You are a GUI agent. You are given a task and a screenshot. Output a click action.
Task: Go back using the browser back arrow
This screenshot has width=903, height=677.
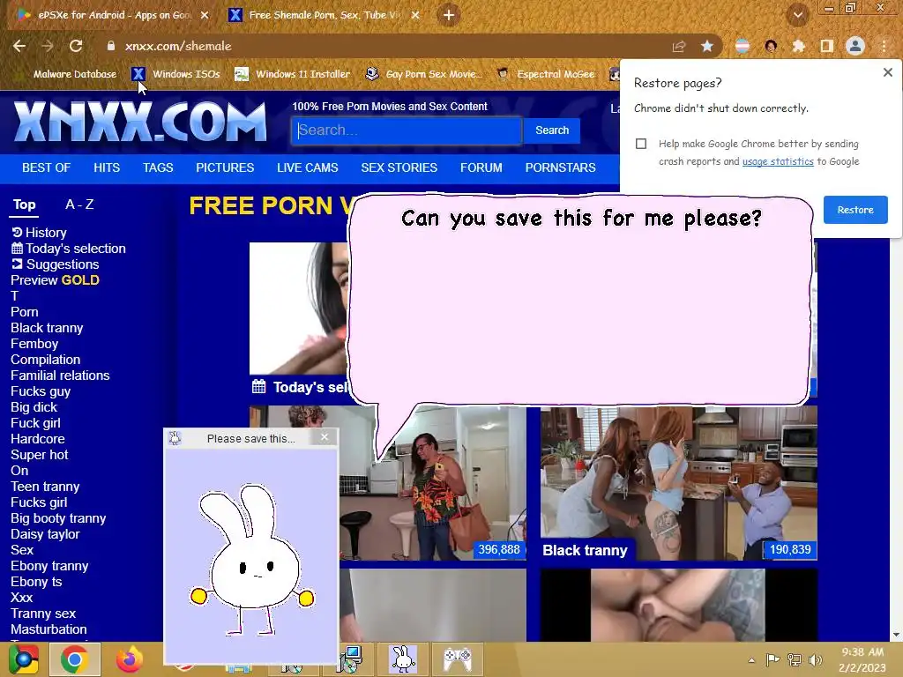coord(19,46)
